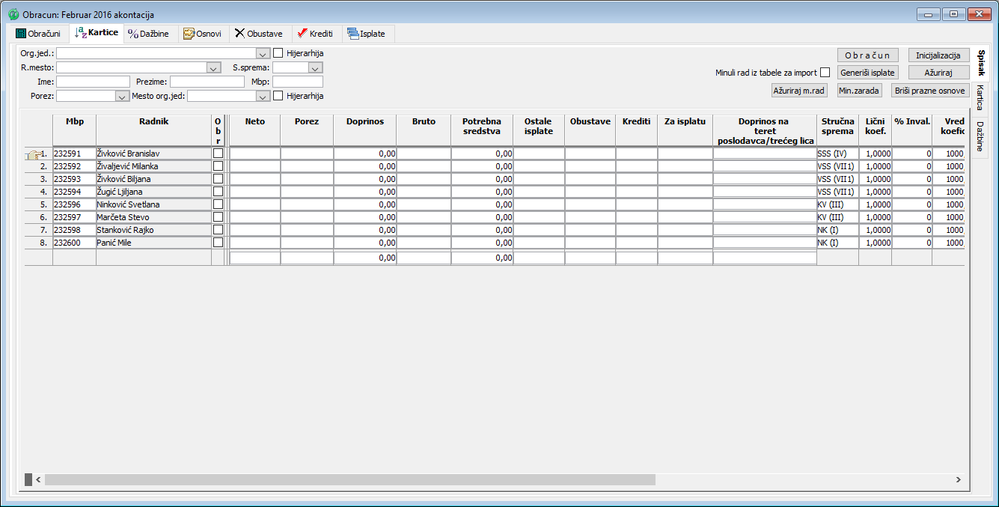
Task: Click the horizontal scrollbar right arrow
Action: click(957, 479)
